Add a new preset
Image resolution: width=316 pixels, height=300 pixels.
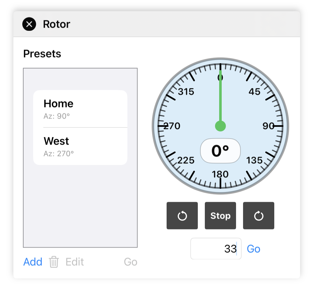[x=33, y=262]
